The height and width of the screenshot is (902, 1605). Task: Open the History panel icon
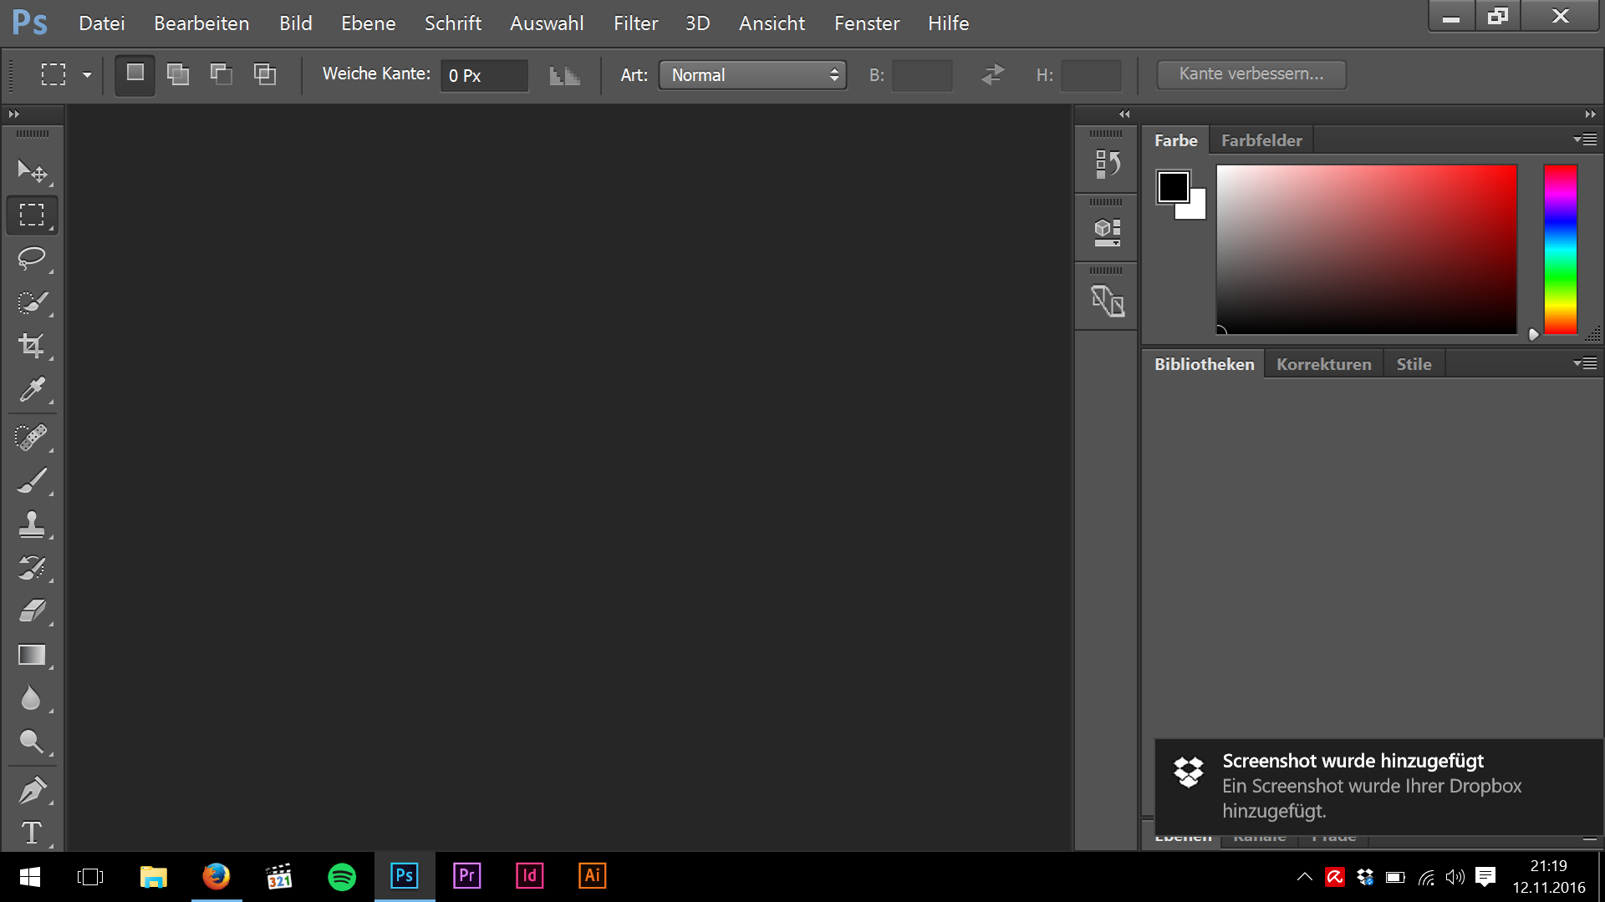point(1108,164)
